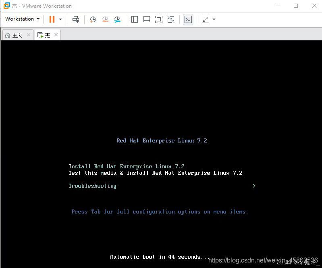
Task: Expand the Troubleshooting submenu arrow
Action: 253,186
